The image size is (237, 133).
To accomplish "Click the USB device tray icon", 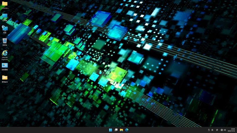I will pyautogui.click(x=209, y=130).
